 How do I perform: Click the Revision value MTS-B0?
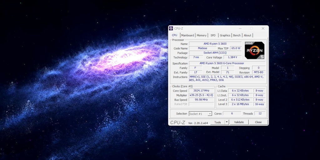(259, 72)
